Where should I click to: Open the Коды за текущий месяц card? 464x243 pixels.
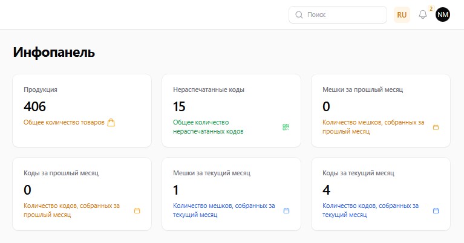tap(381, 193)
